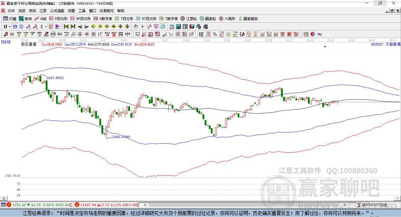Expand the indicator panel up-triangle button
401x217 pixels.
(x=4, y=198)
